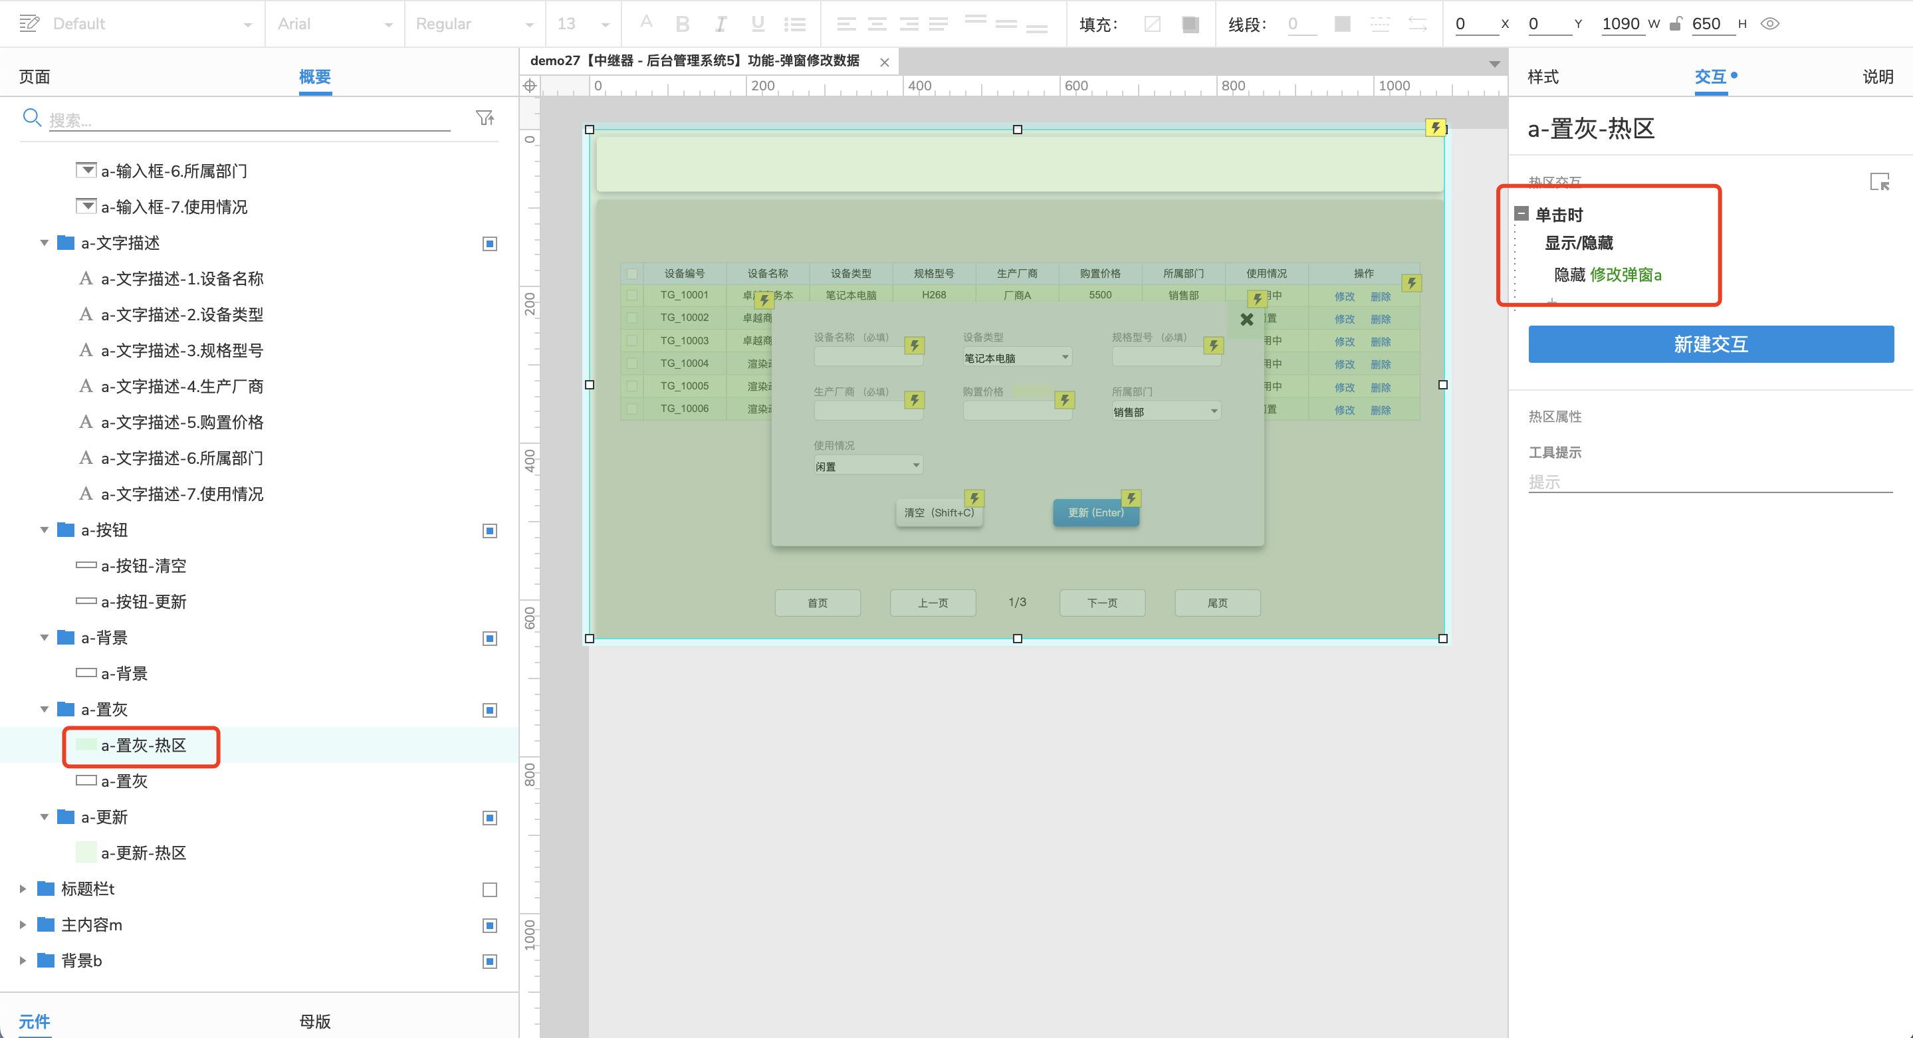
Task: Click the line arrow style icon
Action: click(x=1418, y=24)
